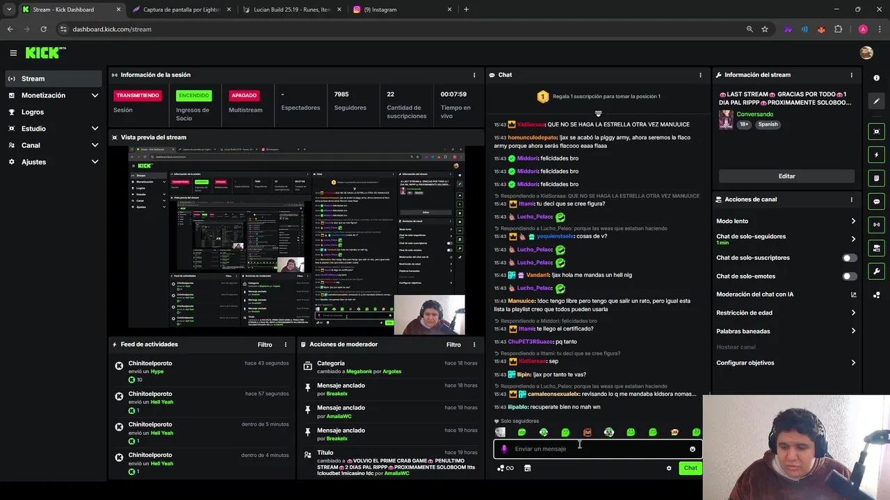
Task: Toggle broadcast signal panel icon in right rail
Action: (876, 225)
